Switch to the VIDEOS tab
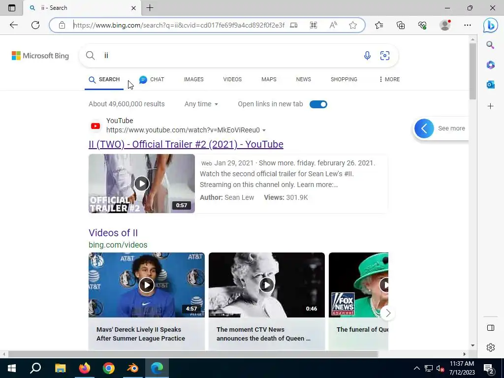Viewport: 504px width, 378px height. click(x=232, y=79)
